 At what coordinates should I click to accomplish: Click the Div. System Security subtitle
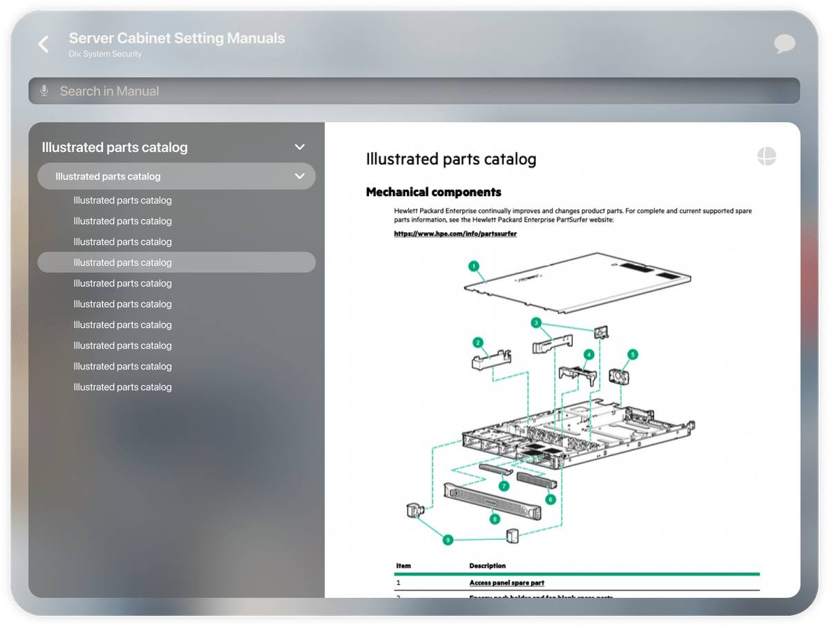(x=105, y=54)
